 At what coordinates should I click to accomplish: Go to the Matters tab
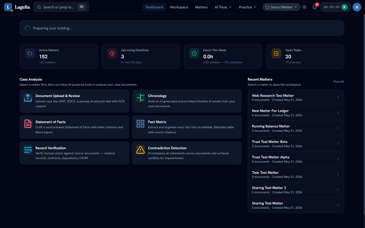click(x=201, y=7)
